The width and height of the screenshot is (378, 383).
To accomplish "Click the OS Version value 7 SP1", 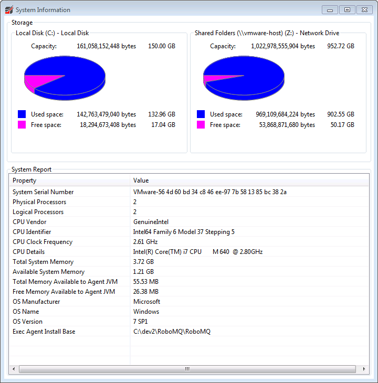I will [x=141, y=322].
